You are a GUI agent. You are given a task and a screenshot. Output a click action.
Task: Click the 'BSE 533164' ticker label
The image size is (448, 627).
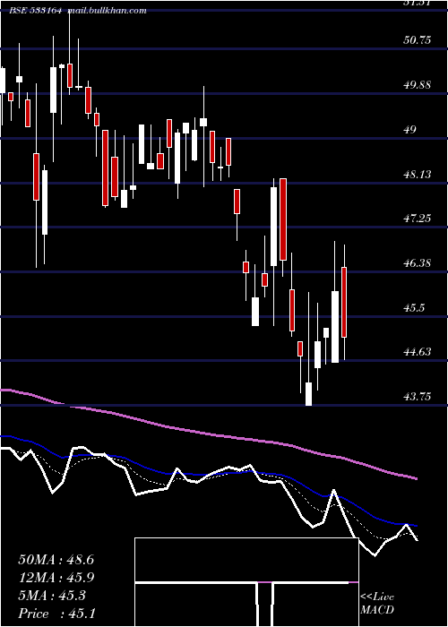(x=35, y=11)
